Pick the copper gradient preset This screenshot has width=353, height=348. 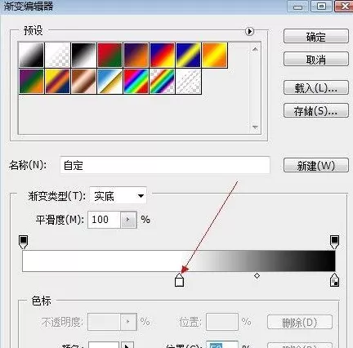point(83,81)
